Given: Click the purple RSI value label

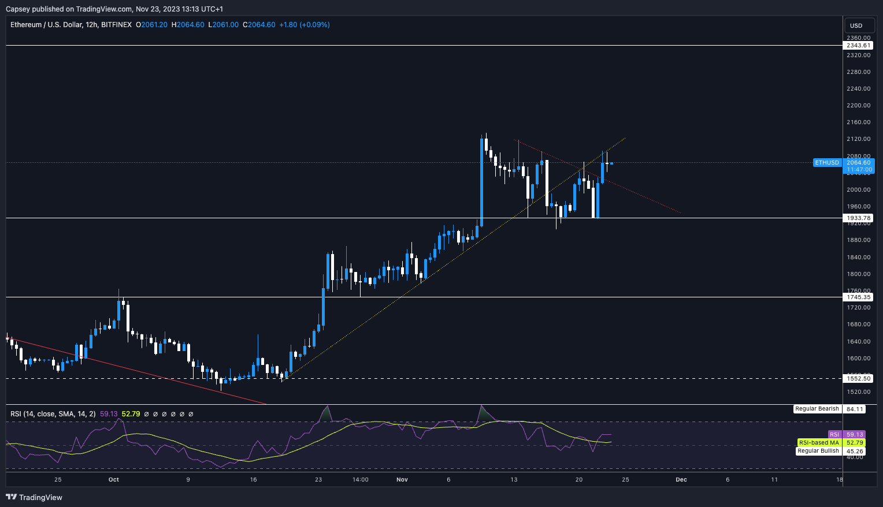Looking at the screenshot, I should pyautogui.click(x=834, y=435).
